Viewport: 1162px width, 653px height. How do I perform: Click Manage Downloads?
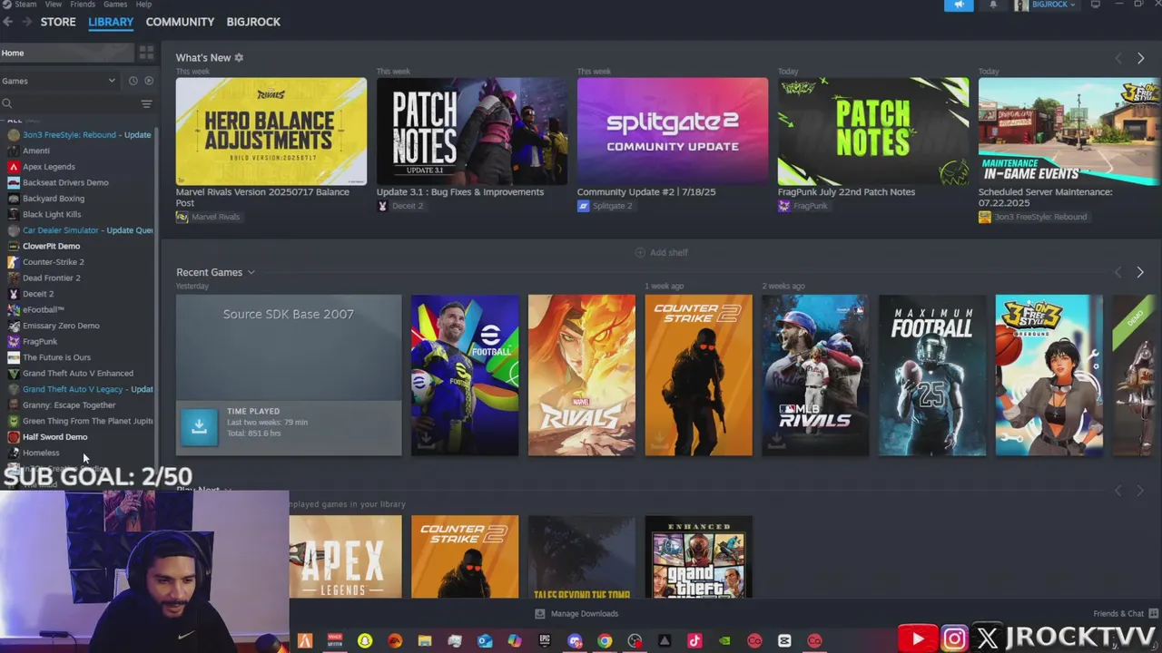[576, 614]
